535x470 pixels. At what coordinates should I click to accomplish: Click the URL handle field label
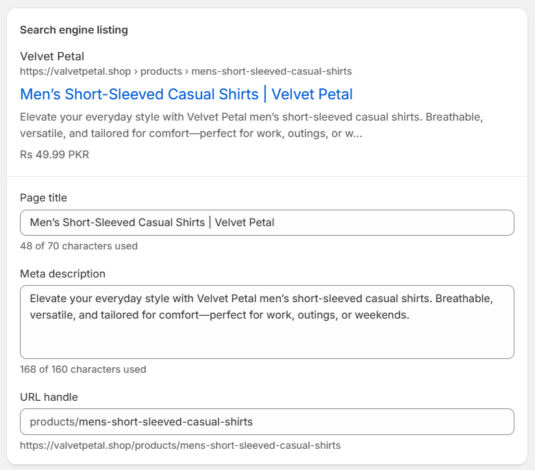tap(49, 397)
